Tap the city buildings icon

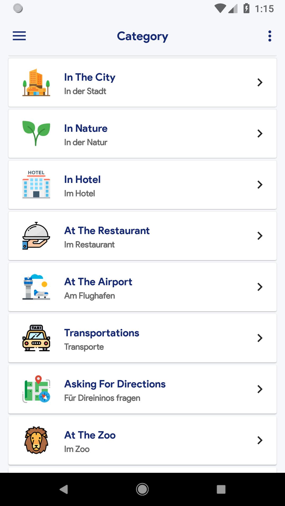pos(36,82)
